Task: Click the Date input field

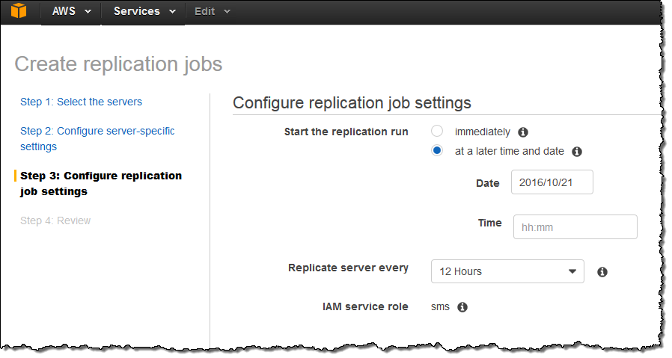Action: (x=552, y=182)
